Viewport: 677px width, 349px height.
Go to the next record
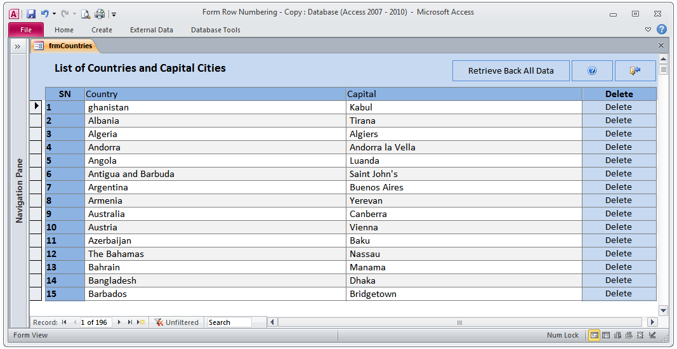[x=119, y=322]
